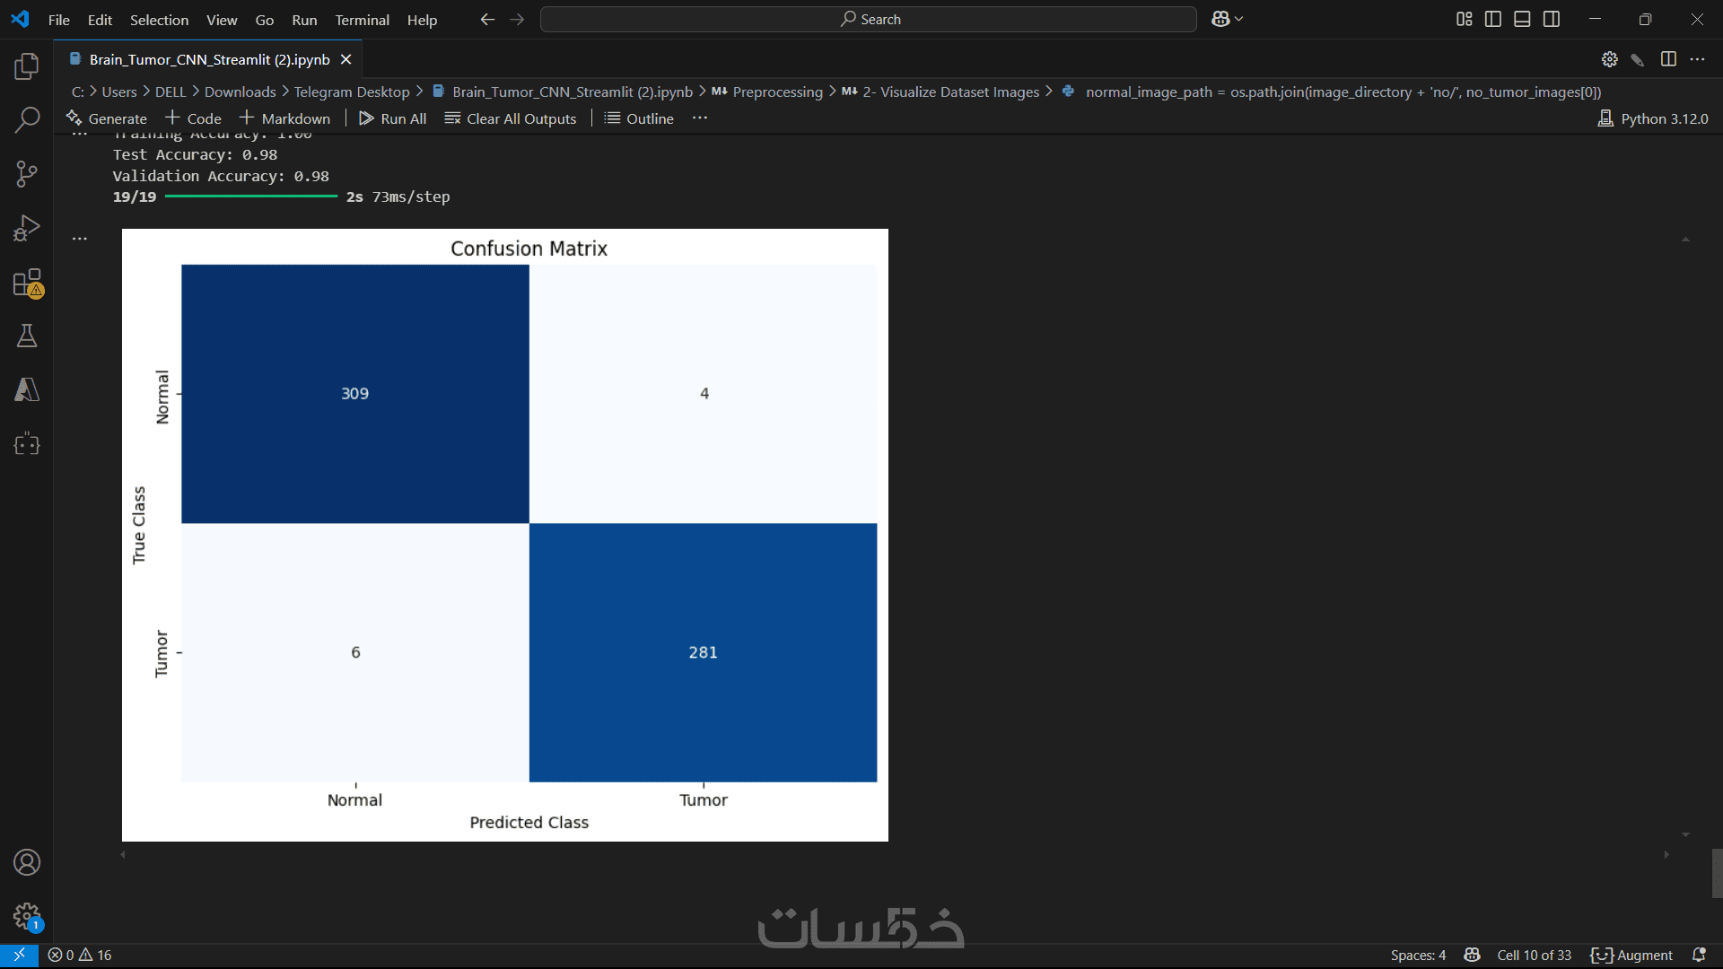The height and width of the screenshot is (969, 1723).
Task: Open the Source Control view
Action: pyautogui.click(x=27, y=174)
